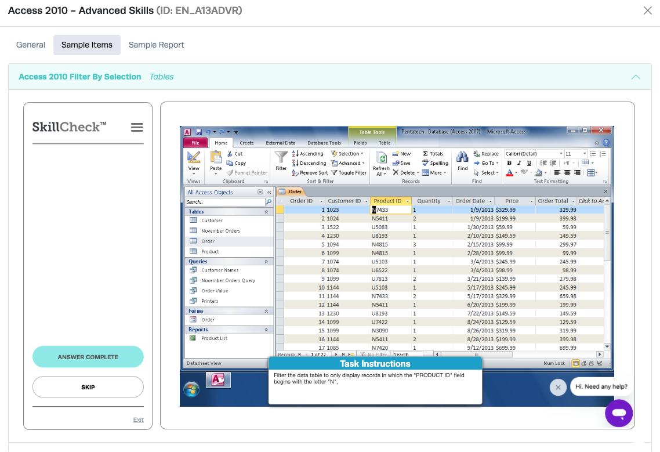Click the quick access Save floppy icon

click(x=199, y=132)
